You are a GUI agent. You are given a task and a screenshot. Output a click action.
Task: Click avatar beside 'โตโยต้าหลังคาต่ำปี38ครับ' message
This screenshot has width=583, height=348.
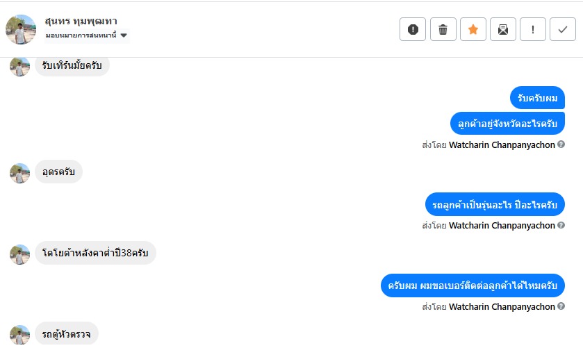[19, 254]
